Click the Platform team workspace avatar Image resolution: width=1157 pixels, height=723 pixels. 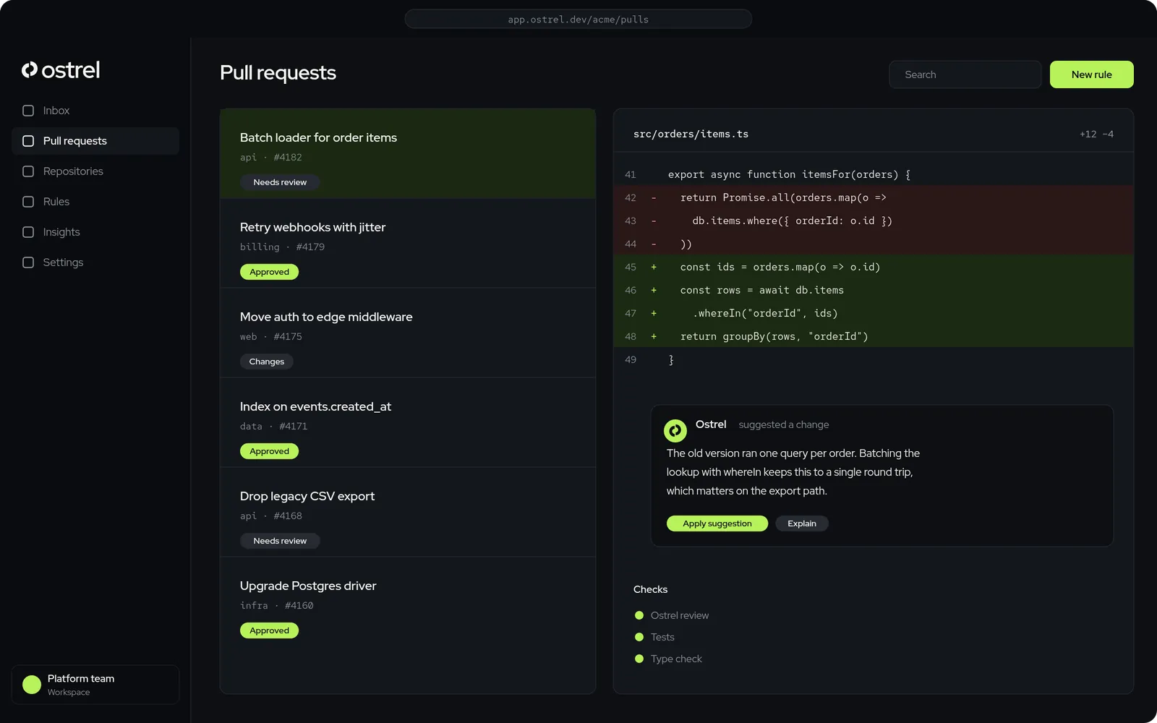(32, 685)
